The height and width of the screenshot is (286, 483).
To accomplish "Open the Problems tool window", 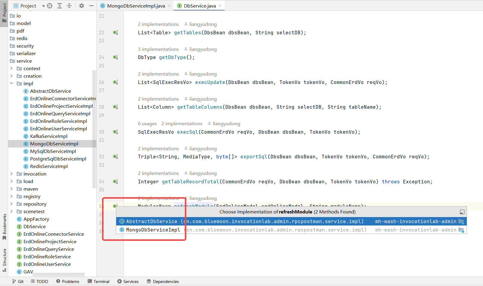I will 68,281.
